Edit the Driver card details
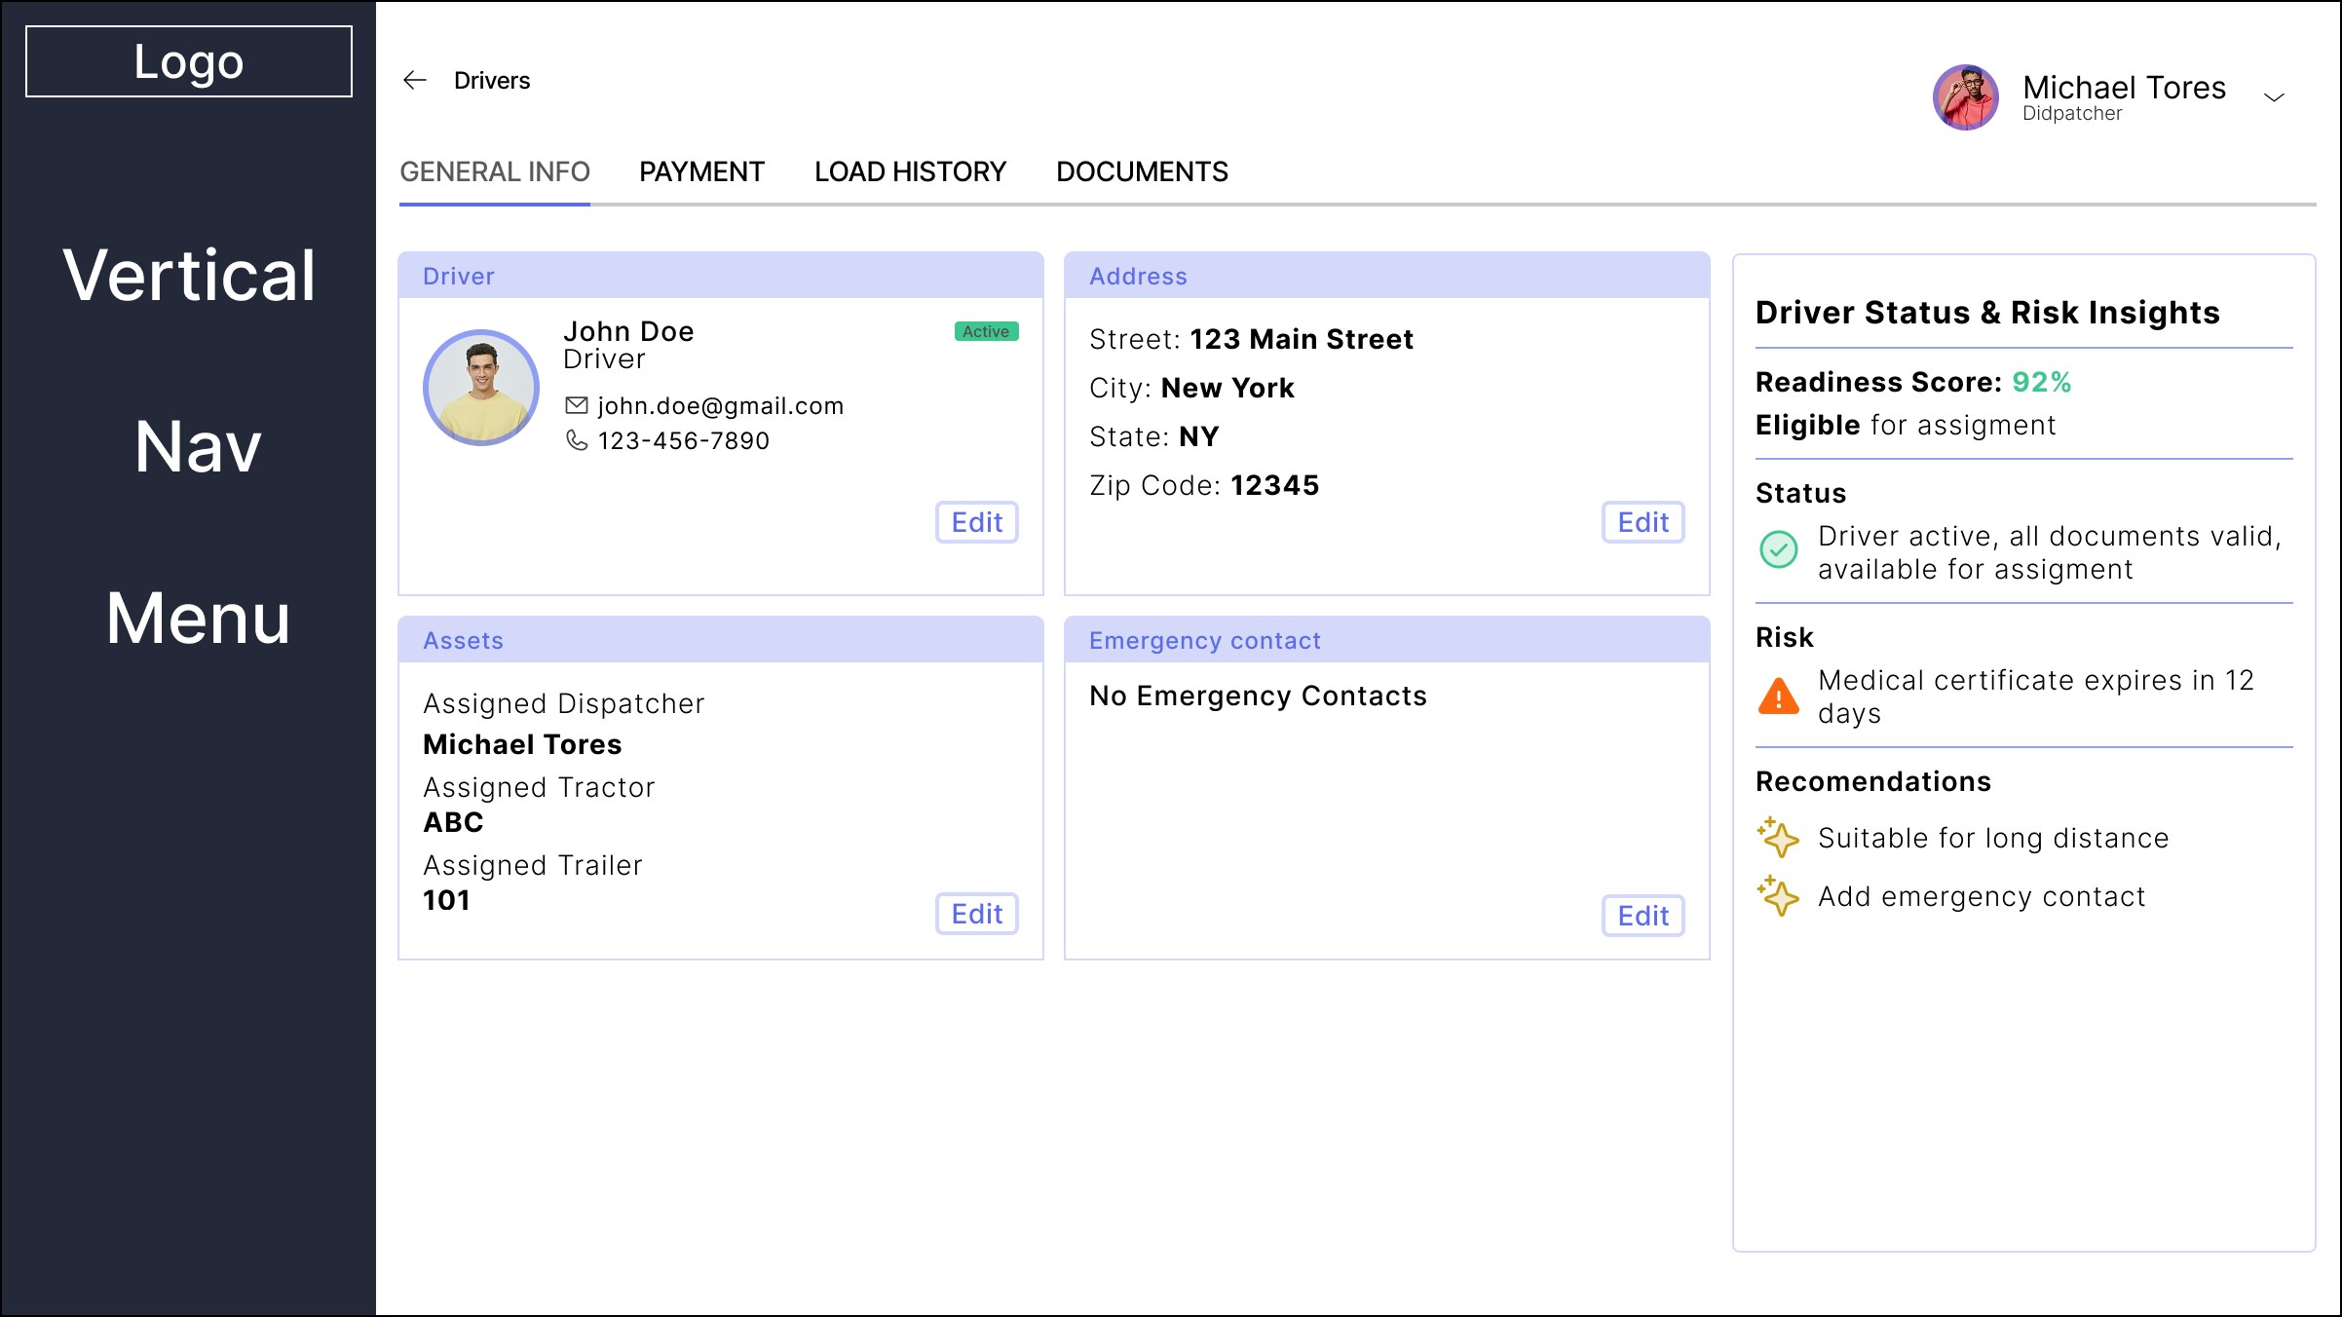 977,523
